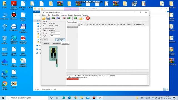
Task: Open the Language menu
Action: [x=77, y=15]
